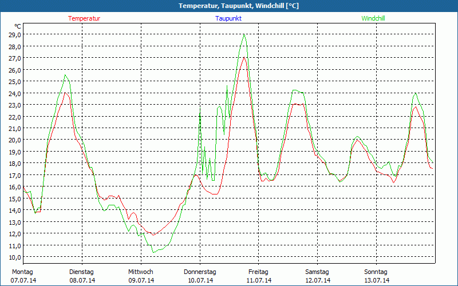The width and height of the screenshot is (458, 286).
Task: Click the 25,0 y-axis tick label
Action: pos(15,81)
